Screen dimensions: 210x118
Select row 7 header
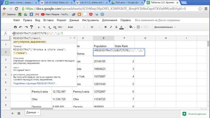(x=6, y=90)
